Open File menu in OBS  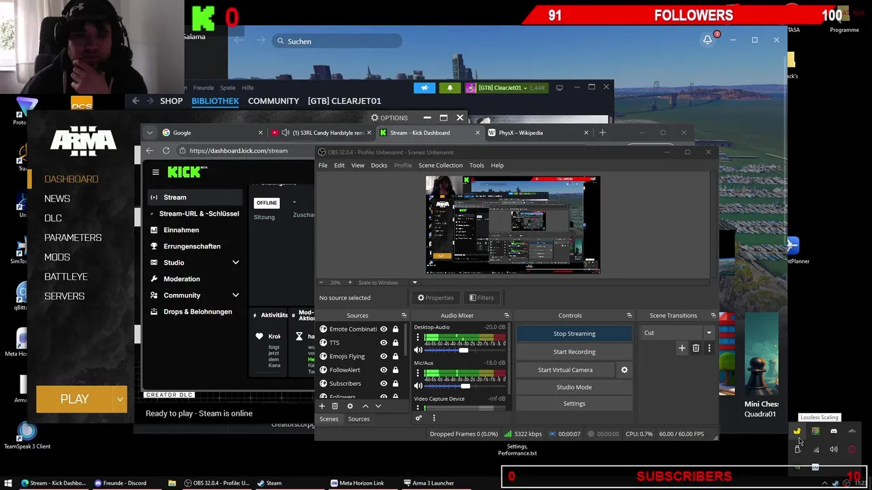[x=323, y=165]
